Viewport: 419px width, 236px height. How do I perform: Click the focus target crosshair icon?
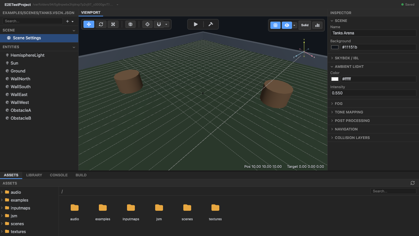click(x=147, y=24)
